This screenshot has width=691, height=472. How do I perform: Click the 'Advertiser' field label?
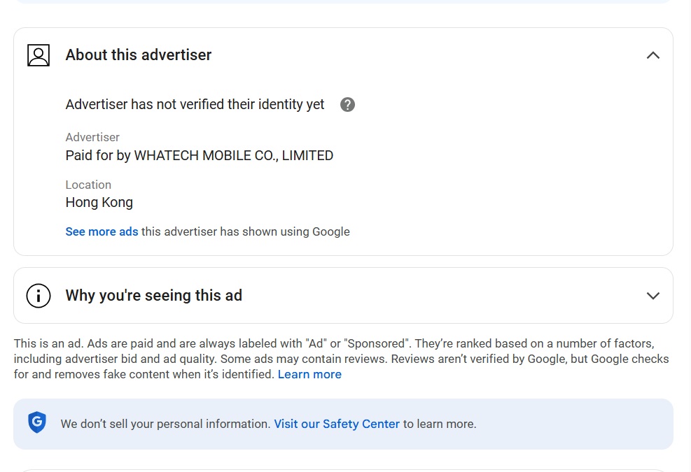pos(92,137)
